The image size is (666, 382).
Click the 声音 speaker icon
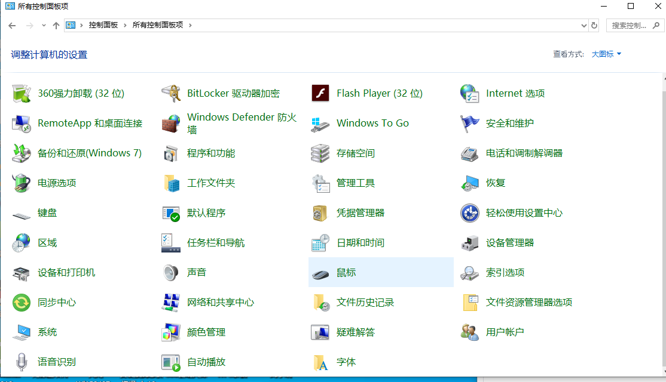click(171, 273)
